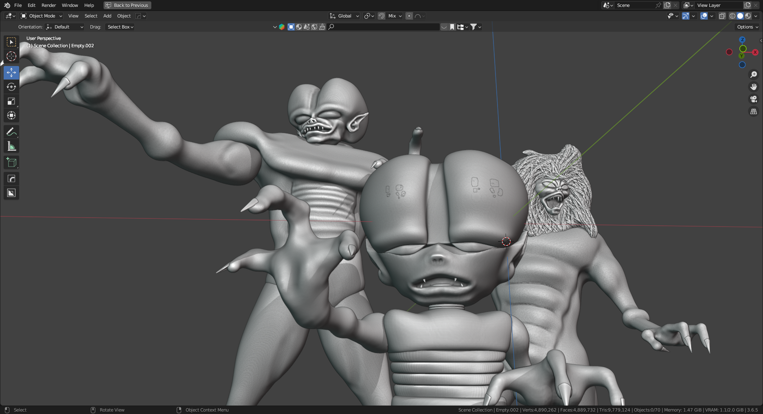The height and width of the screenshot is (414, 763).
Task: Open the viewport Select menu
Action: tap(91, 16)
